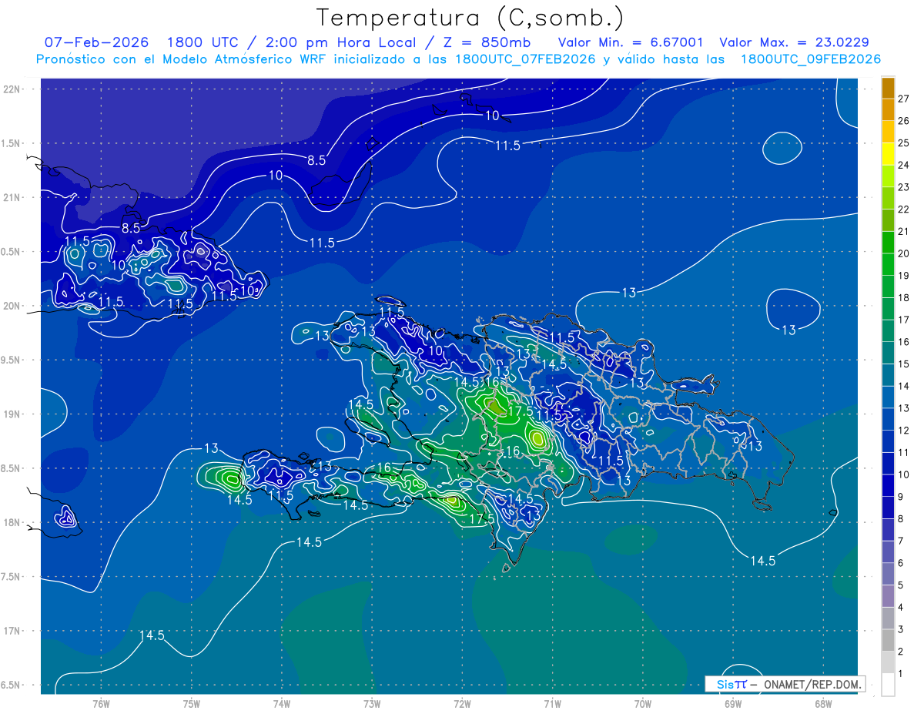Viewport: 924px width, 714px height.
Task: Select the Valor Min. = 6.67001 readout
Action: coord(630,42)
